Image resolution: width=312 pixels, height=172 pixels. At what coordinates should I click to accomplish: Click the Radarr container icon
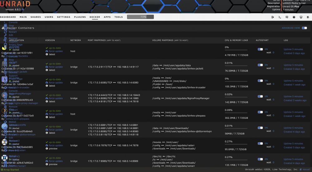pos(4,142)
